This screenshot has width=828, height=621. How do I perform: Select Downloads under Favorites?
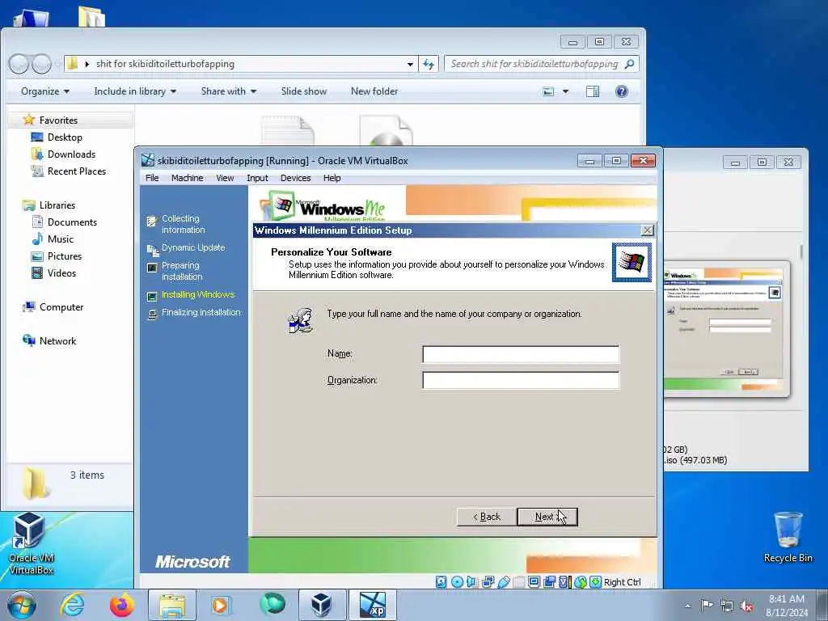(71, 154)
